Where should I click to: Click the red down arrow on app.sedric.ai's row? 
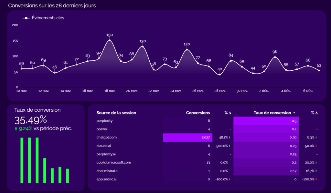[x=229, y=179]
